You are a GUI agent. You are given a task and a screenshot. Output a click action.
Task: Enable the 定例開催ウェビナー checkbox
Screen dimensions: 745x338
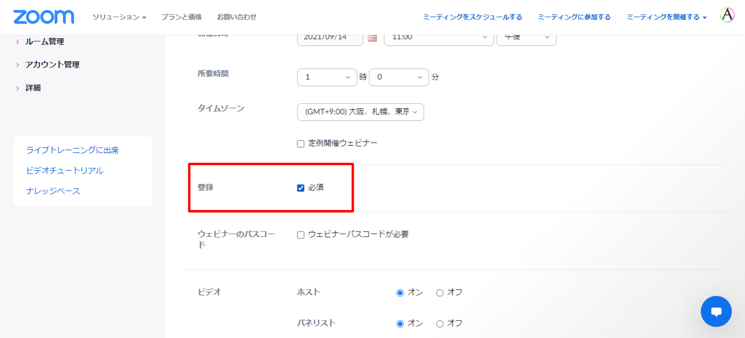coord(301,144)
